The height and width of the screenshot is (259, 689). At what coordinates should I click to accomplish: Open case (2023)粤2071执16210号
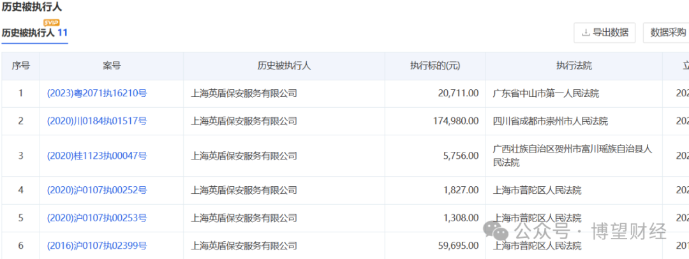click(97, 93)
